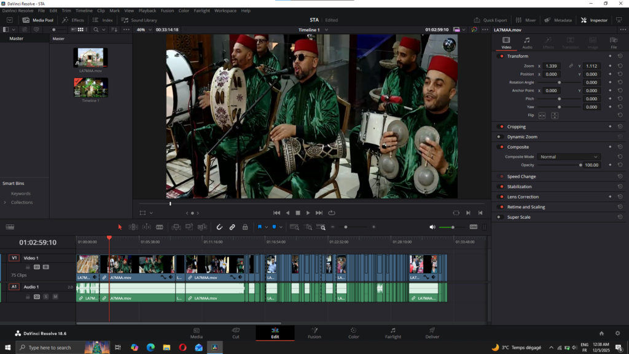
Task: Enable the Dynamic Zoom toggle
Action: (500, 137)
